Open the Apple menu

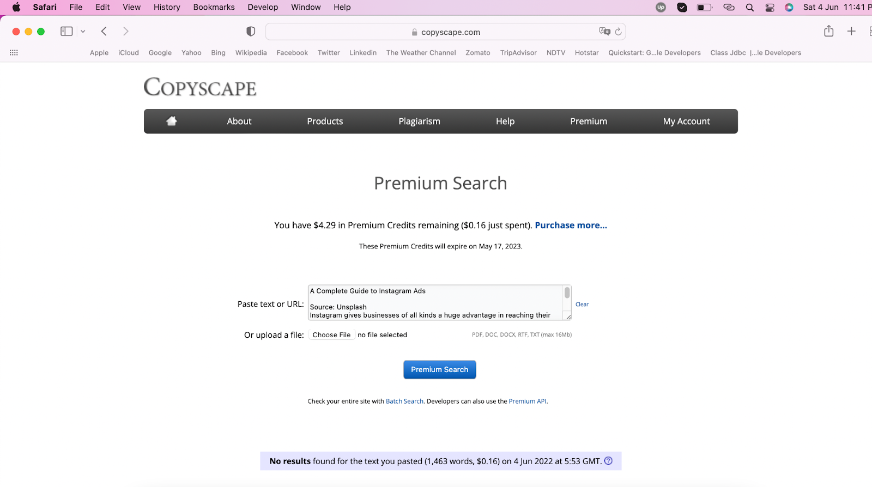tap(16, 7)
